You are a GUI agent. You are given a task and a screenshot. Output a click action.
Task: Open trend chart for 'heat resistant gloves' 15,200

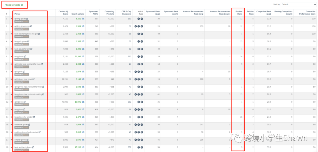[83, 147]
